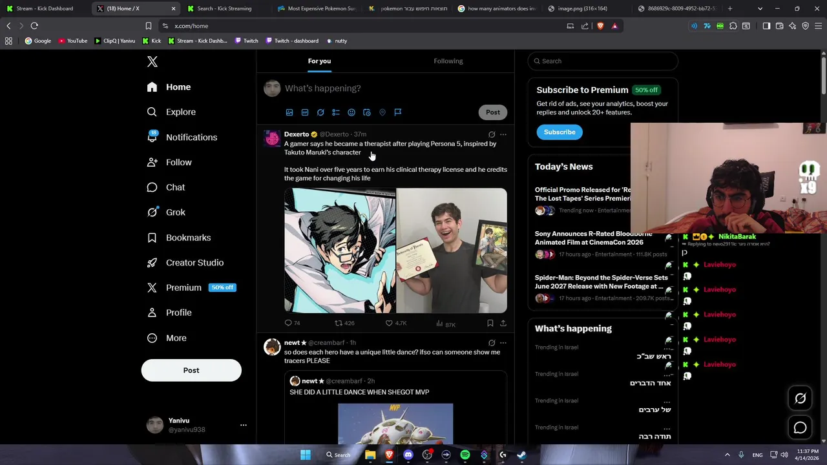Expand the More sidebar menu
This screenshot has width=827, height=465.
pos(167,338)
